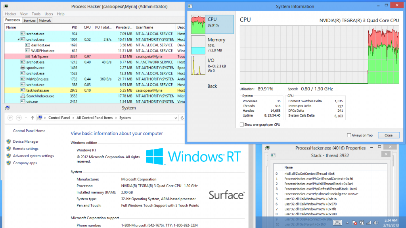Expand the All Control Panel Items chevron
The width and height of the screenshot is (406, 228).
116,118
